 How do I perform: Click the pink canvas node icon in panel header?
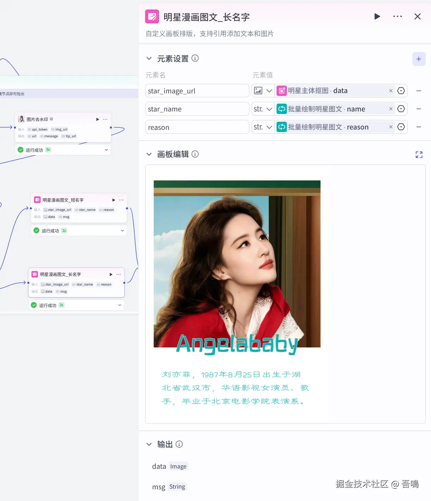point(152,16)
